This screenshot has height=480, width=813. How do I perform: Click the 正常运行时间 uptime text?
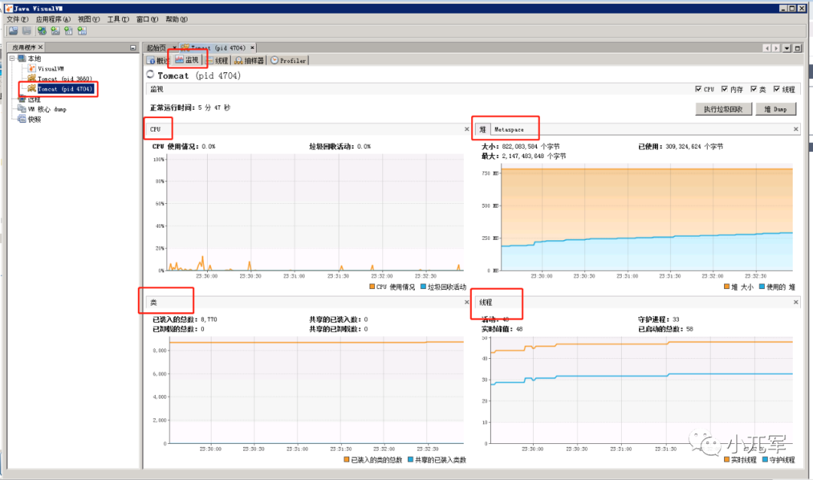[190, 108]
